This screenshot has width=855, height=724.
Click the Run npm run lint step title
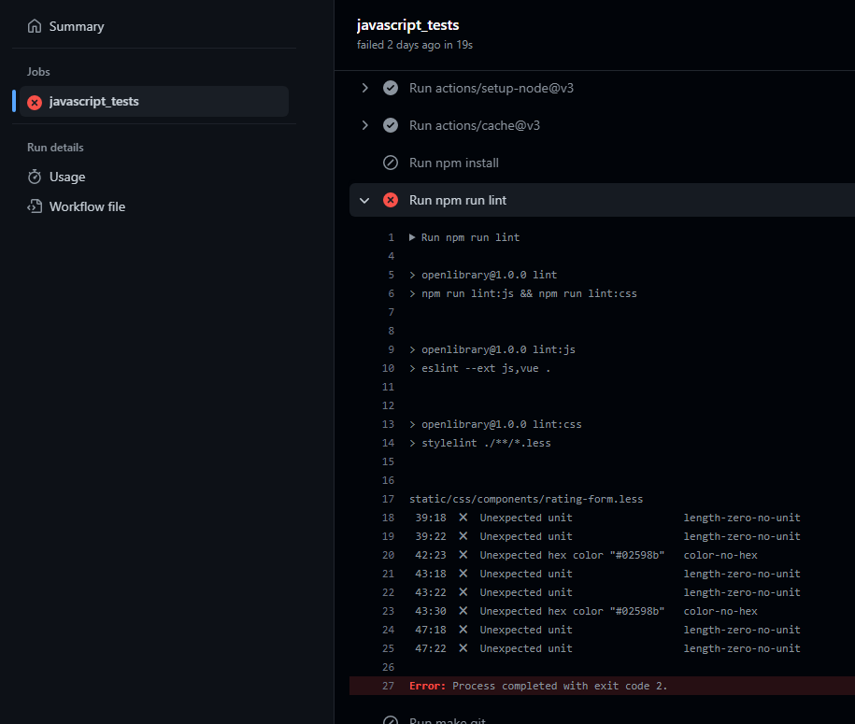tap(458, 200)
